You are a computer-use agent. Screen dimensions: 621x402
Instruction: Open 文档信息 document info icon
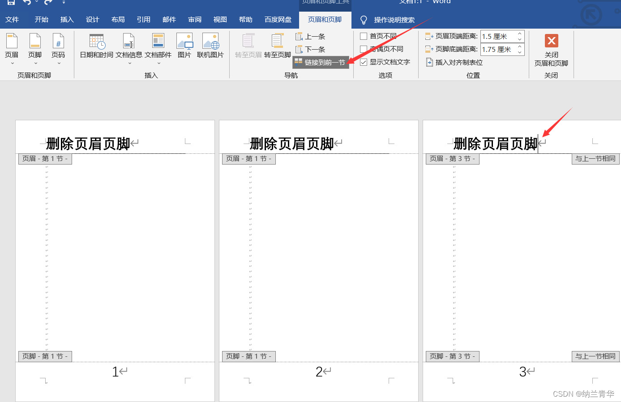click(x=129, y=41)
